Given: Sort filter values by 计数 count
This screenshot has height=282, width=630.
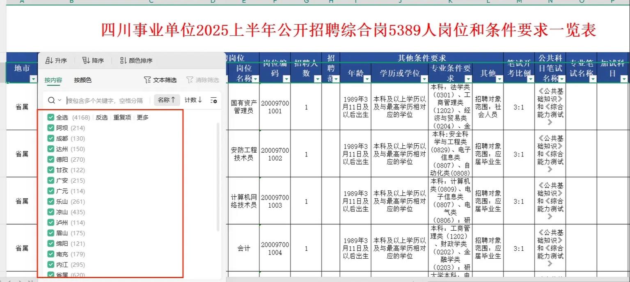Looking at the screenshot, I should 193,100.
